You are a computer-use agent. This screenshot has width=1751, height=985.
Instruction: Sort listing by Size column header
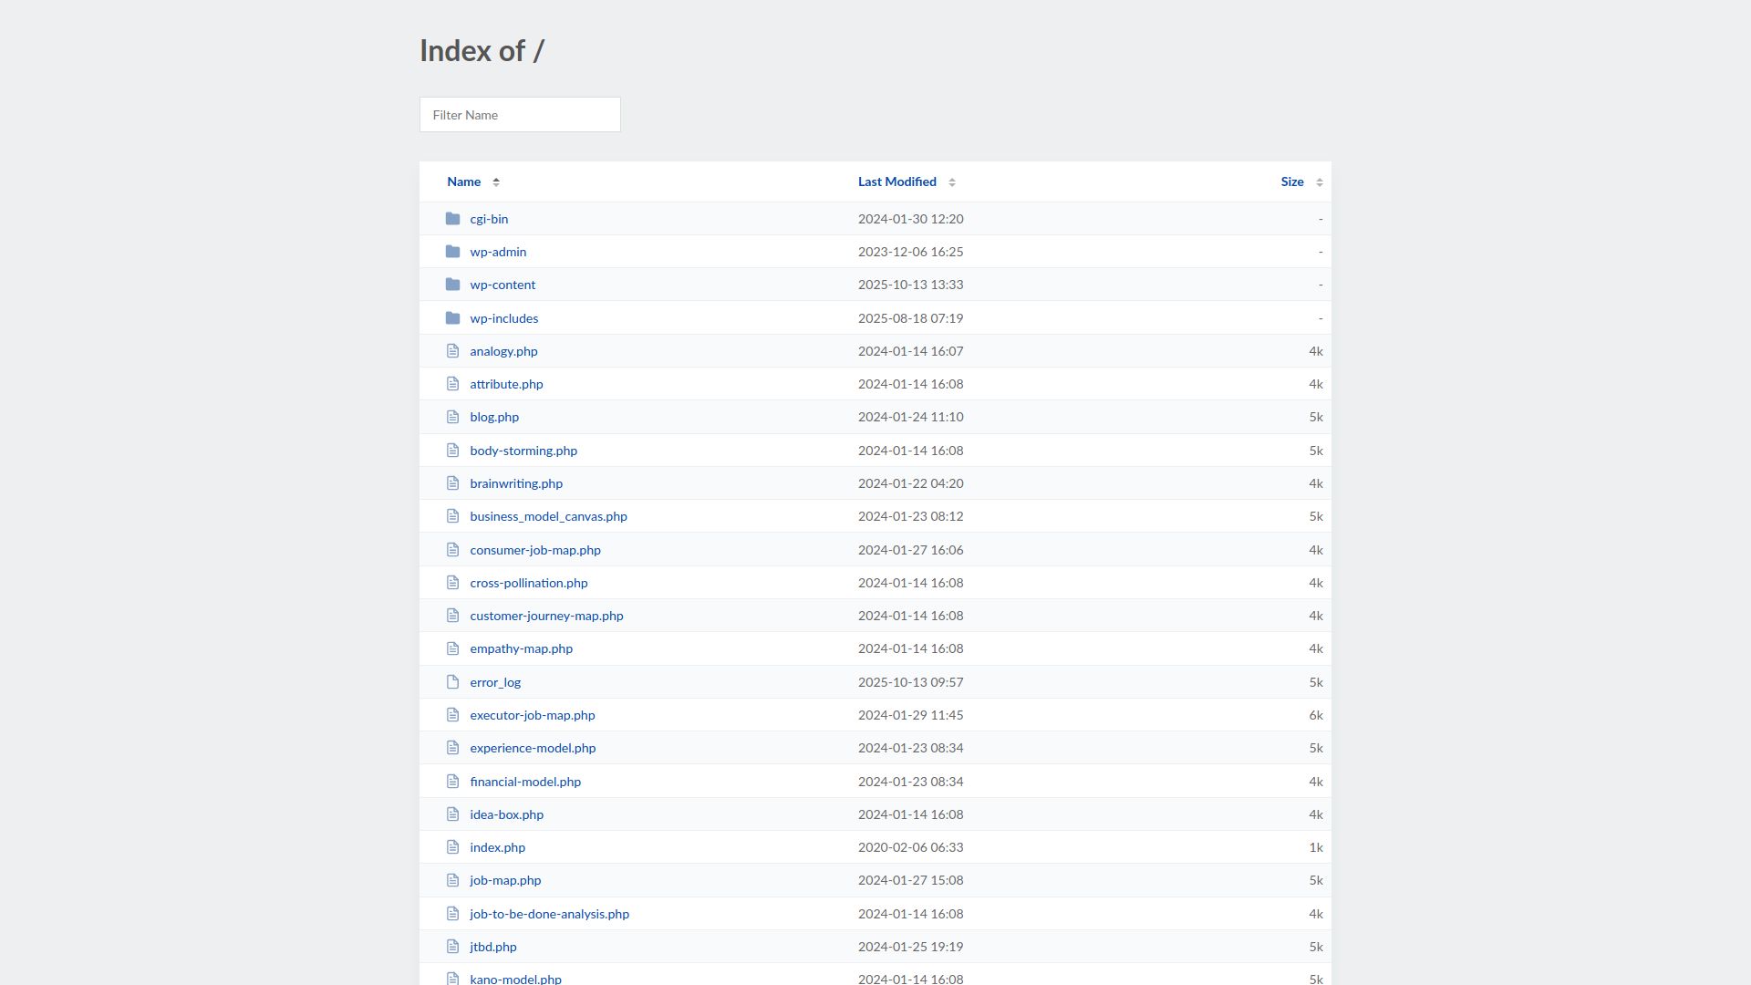1291,181
